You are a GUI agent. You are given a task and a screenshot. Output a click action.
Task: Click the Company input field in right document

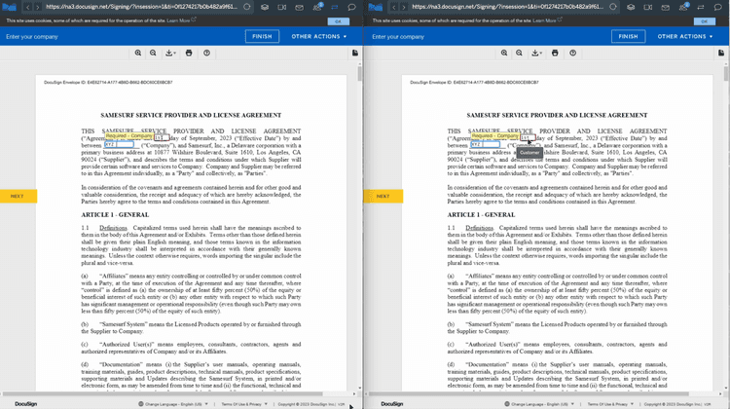[x=484, y=144]
